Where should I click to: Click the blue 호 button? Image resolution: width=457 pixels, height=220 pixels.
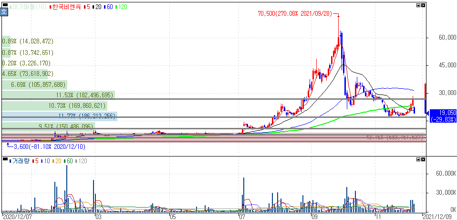(x=4, y=12)
